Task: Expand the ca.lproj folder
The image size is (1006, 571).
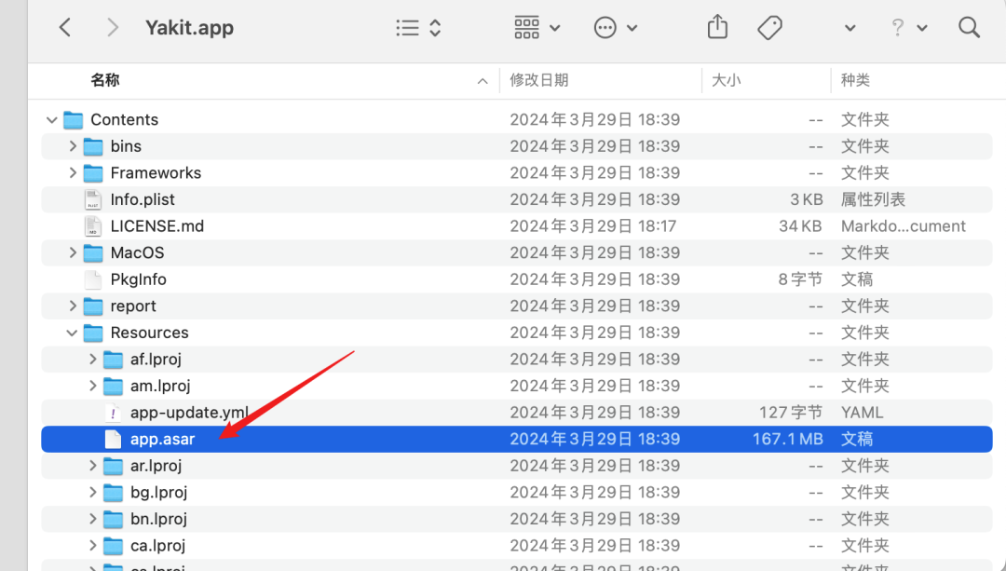Action: coord(92,546)
